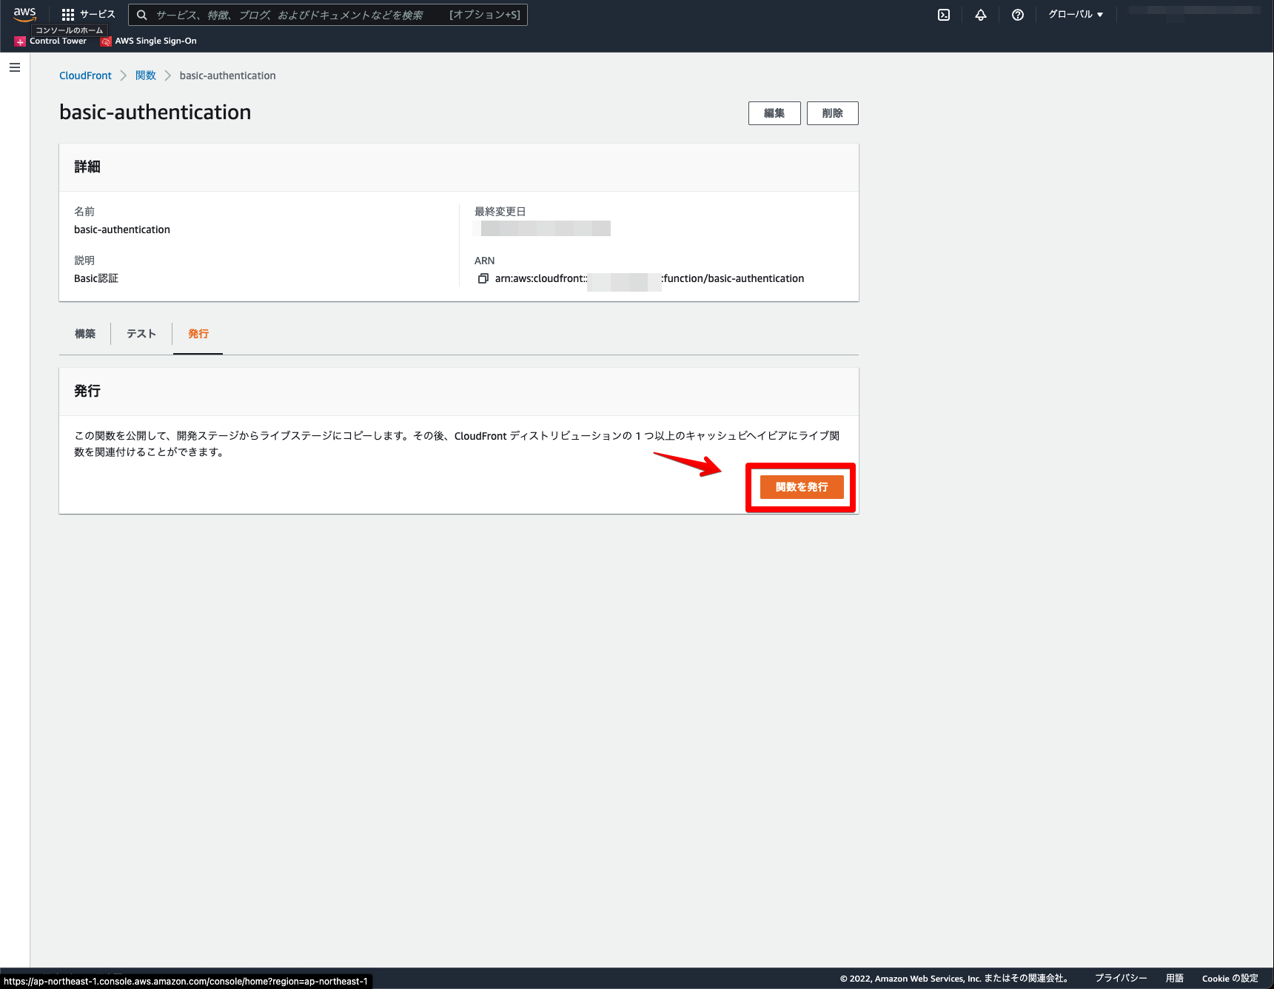The height and width of the screenshot is (989, 1274).
Task: Open the プライバシー footer link
Action: click(1121, 979)
